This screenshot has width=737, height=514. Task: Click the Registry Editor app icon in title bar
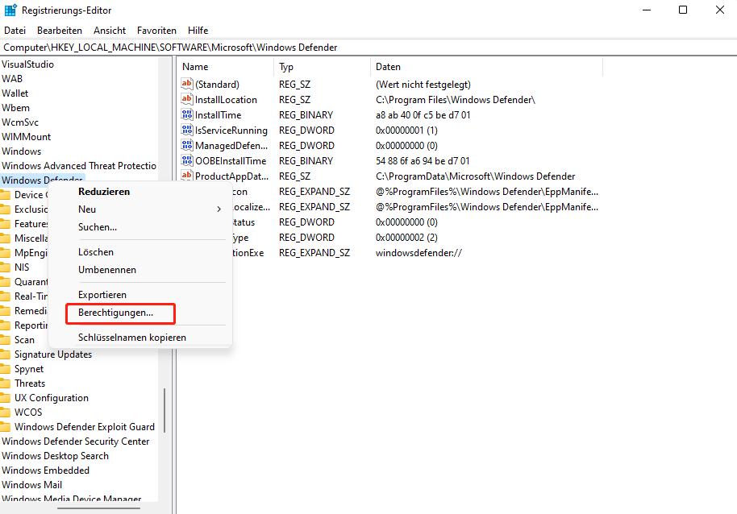point(10,10)
